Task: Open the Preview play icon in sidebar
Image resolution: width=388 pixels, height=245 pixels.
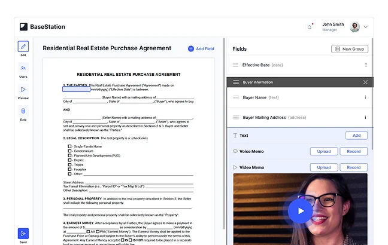Action: coord(23,90)
